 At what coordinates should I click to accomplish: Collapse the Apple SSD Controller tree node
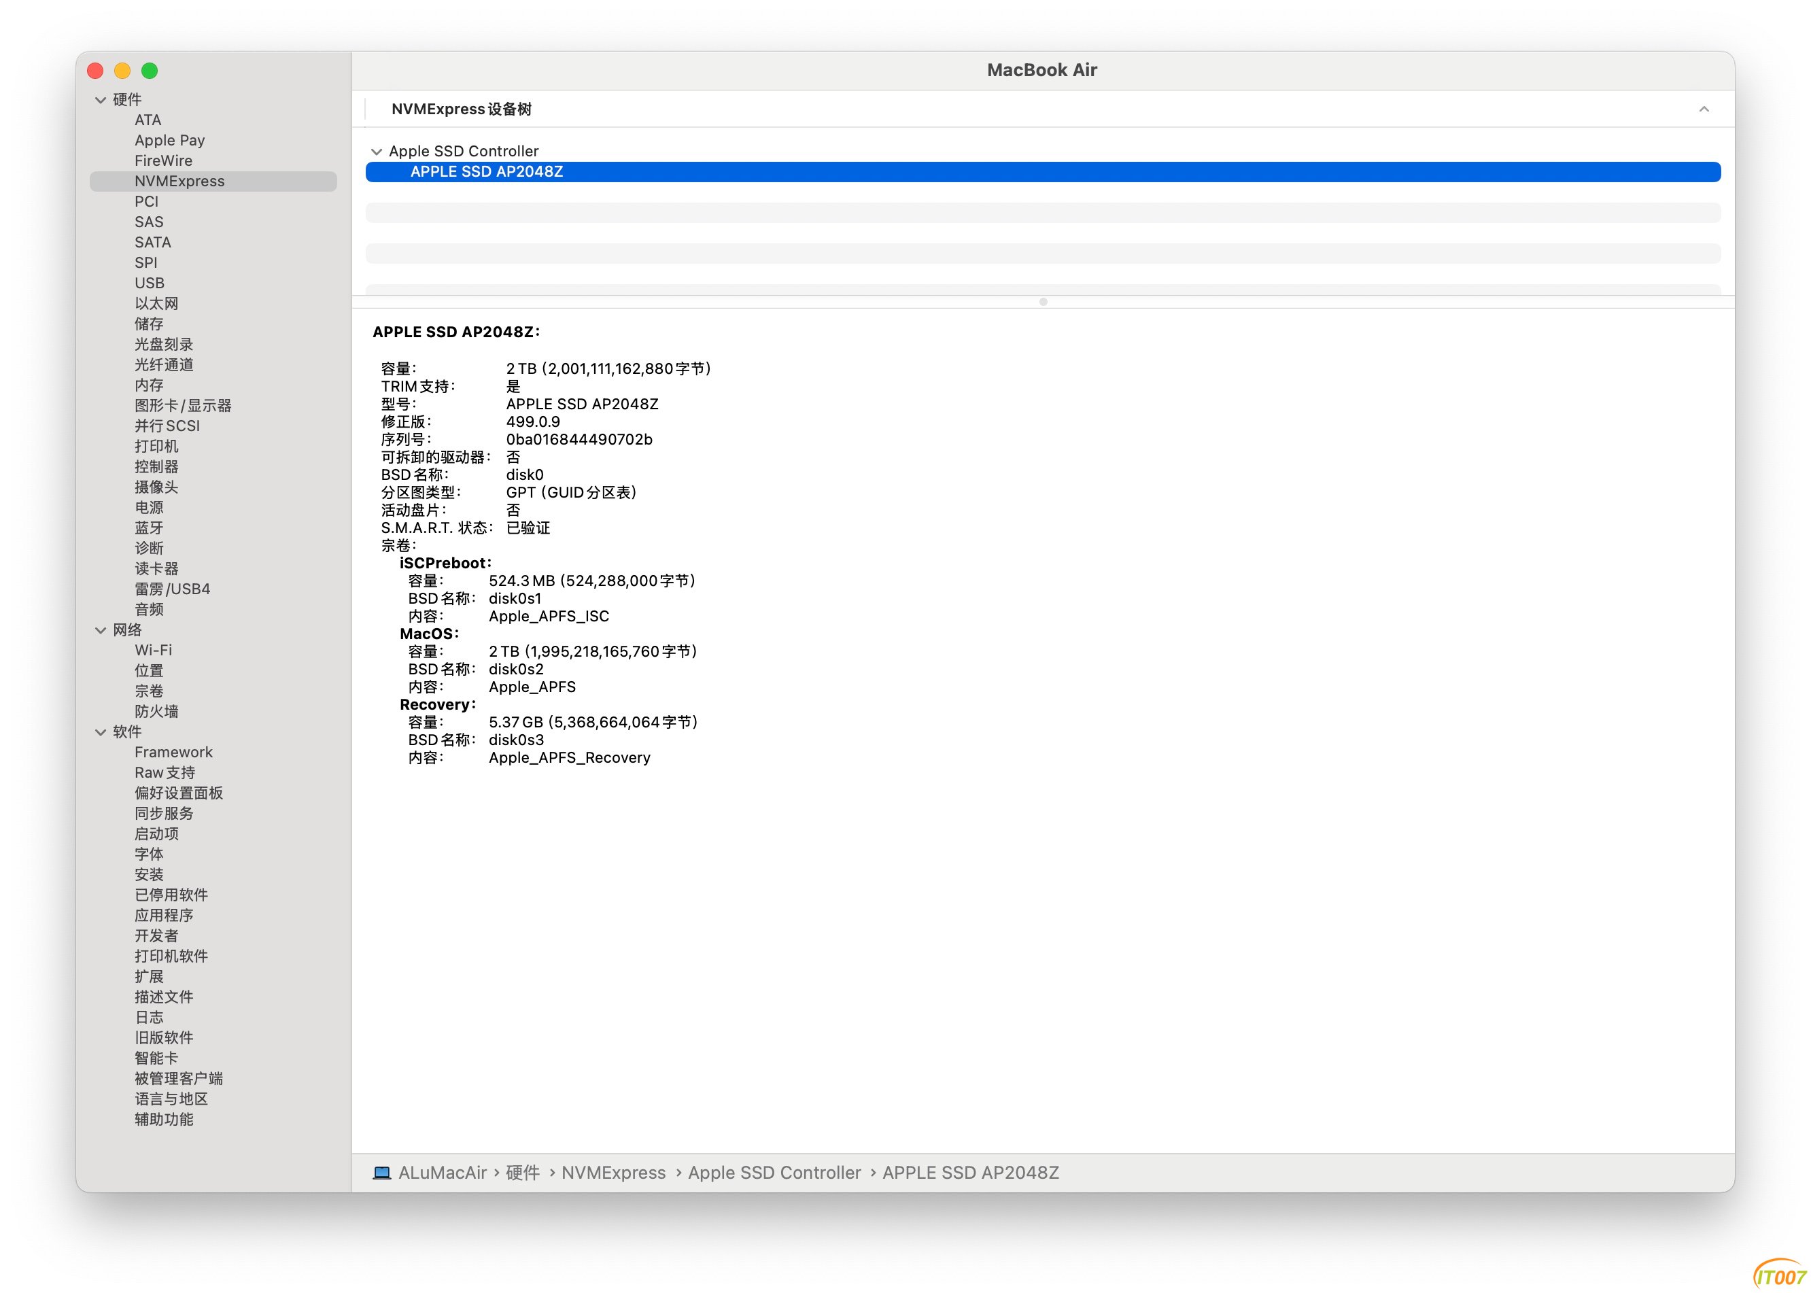pyautogui.click(x=377, y=152)
